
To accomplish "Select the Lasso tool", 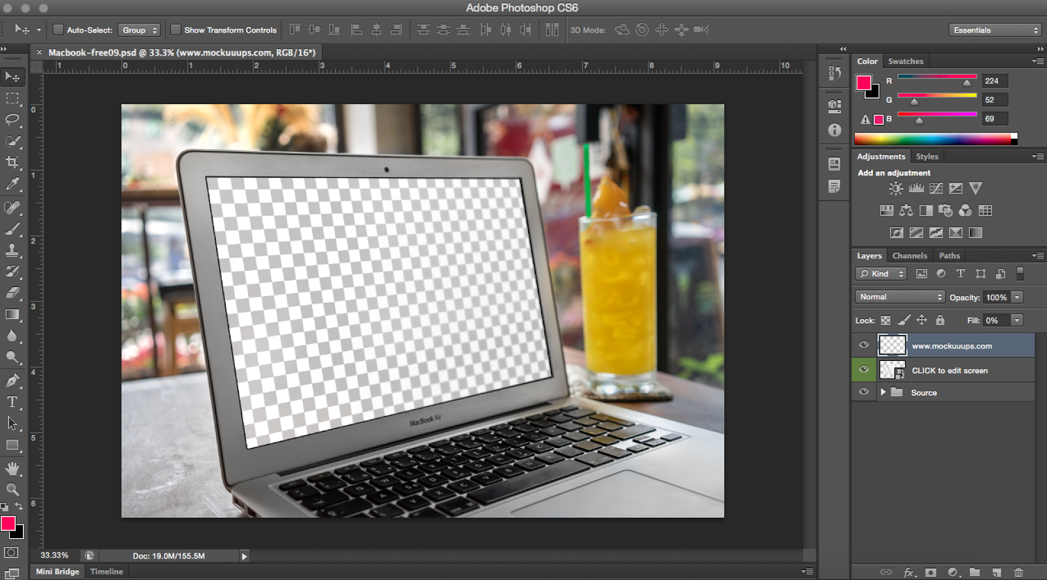I will (x=12, y=120).
